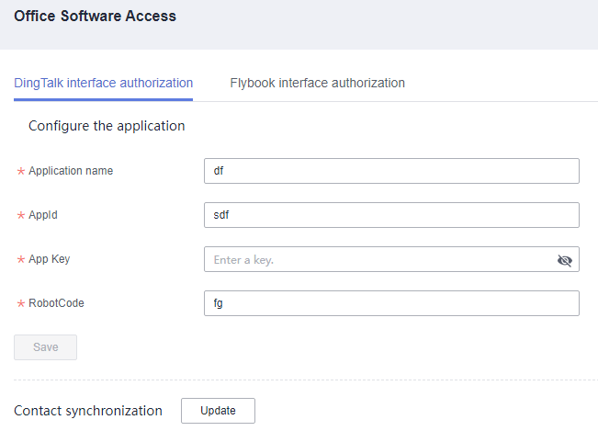Click the Contact synchronization label
Image resolution: width=598 pixels, height=431 pixels.
tap(88, 411)
